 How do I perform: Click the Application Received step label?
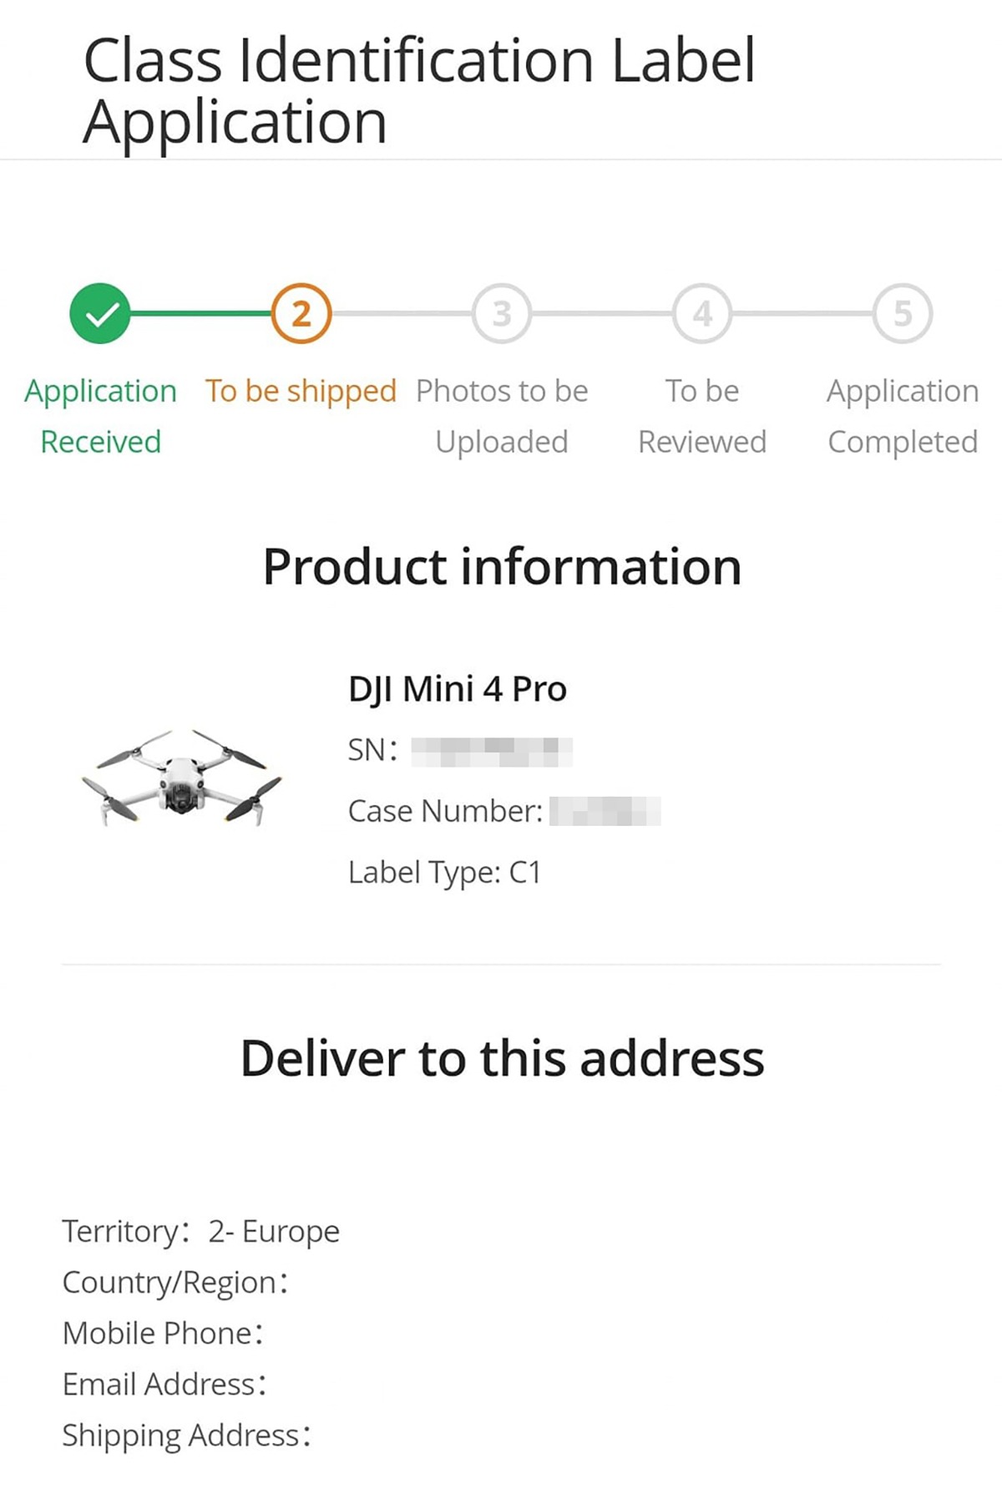point(100,416)
